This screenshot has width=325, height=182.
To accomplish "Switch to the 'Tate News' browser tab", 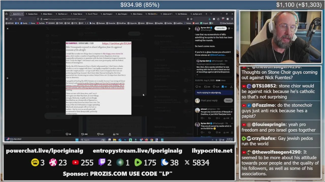I will coord(61,14).
